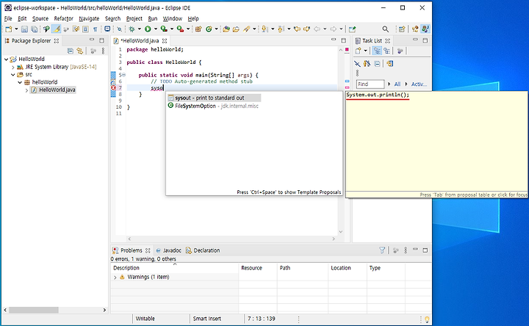Open the New wizard dropdown arrow

point(16,29)
